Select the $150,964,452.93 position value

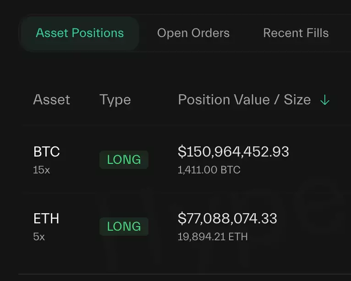click(x=233, y=152)
